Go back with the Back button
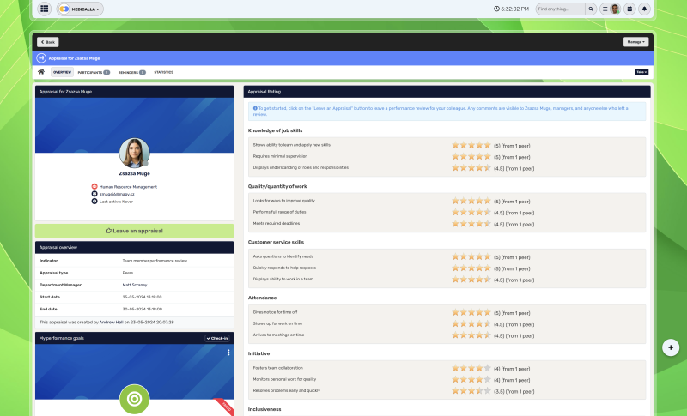Viewport: 687px width, 416px height. pyautogui.click(x=48, y=42)
